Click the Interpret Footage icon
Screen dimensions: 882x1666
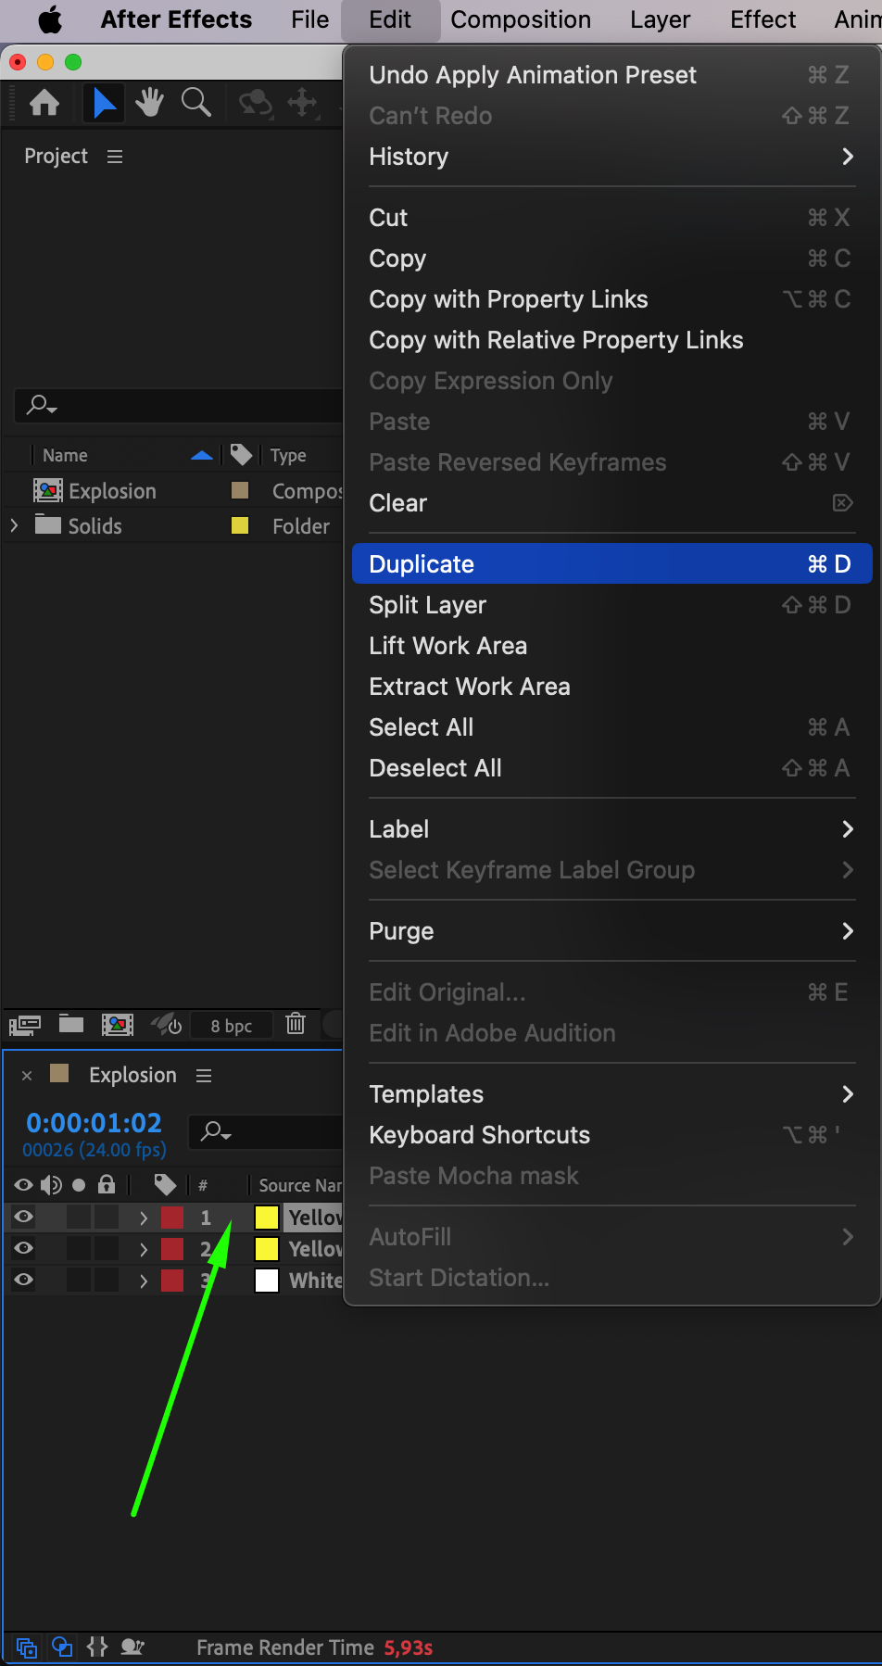[25, 1025]
